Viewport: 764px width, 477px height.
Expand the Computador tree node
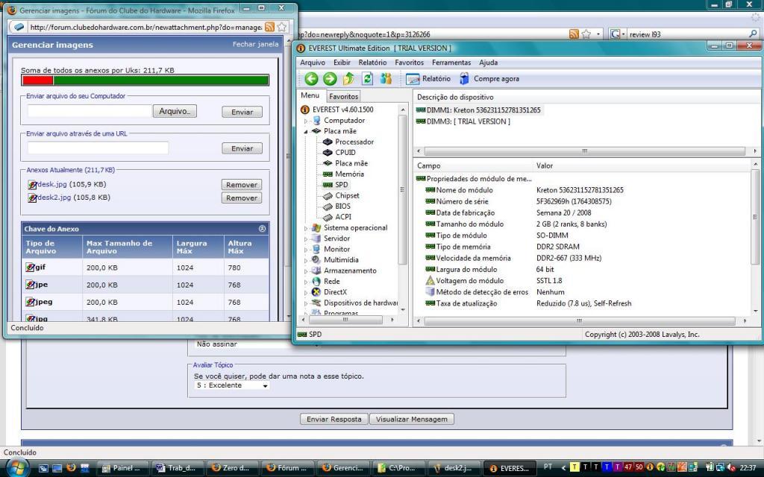tap(306, 121)
